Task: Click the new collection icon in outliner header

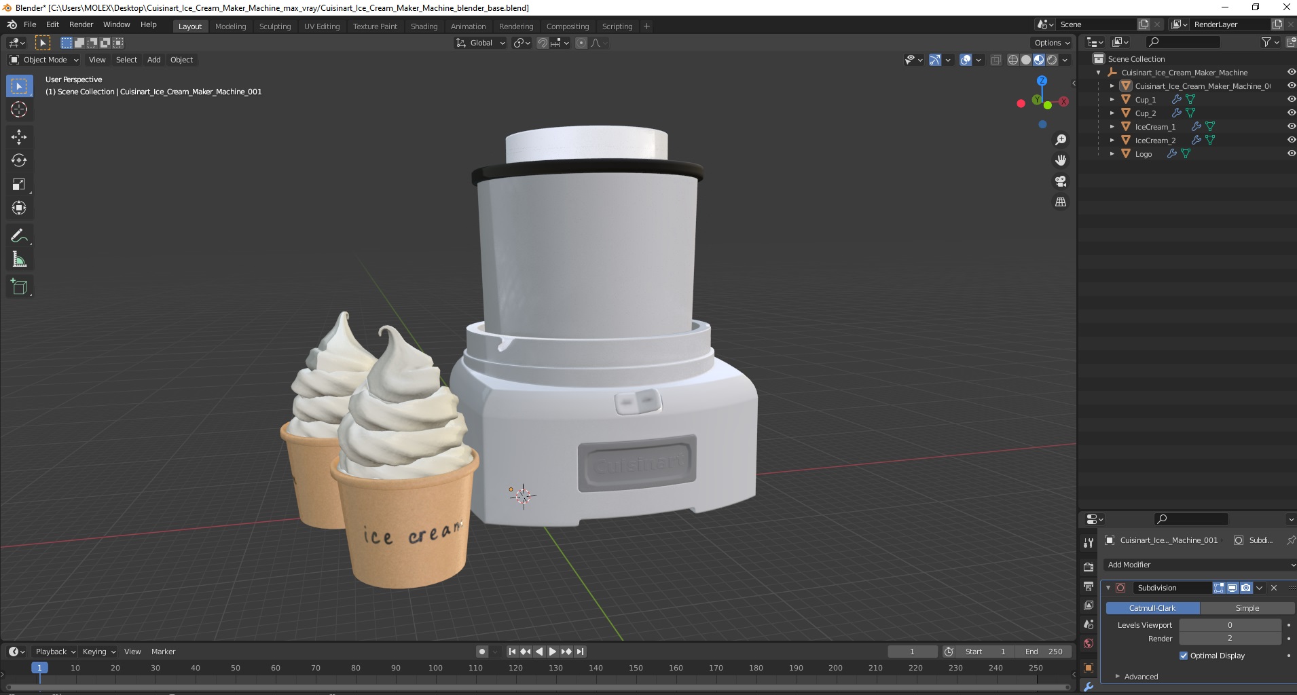Action: pyautogui.click(x=1292, y=42)
